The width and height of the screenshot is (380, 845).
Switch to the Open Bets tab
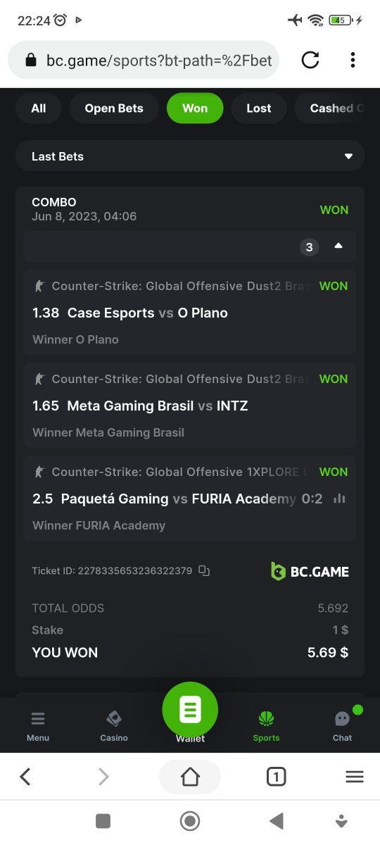point(114,108)
